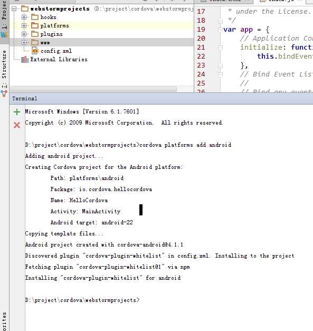Click the External Libraries icon
The height and width of the screenshot is (331, 313).
(25, 59)
